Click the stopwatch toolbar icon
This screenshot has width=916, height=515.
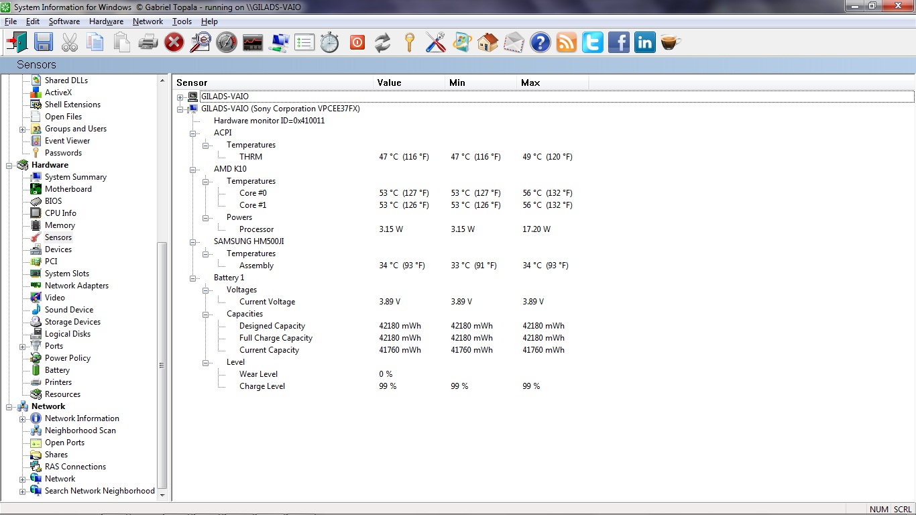click(x=329, y=43)
